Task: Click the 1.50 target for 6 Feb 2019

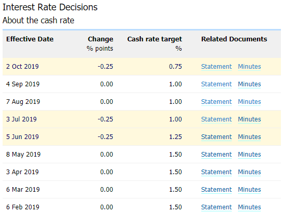Action: (x=175, y=207)
